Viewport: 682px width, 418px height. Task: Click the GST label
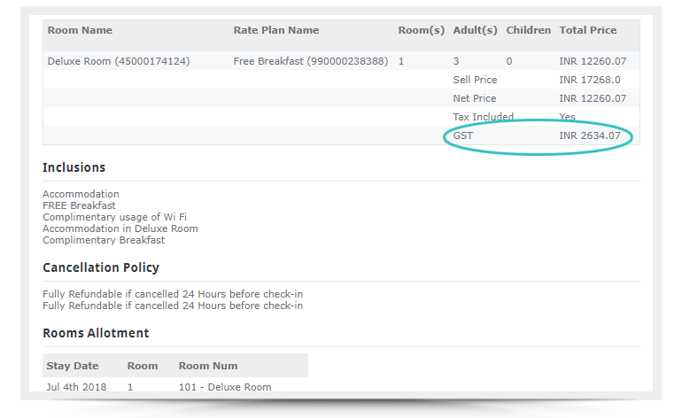(462, 135)
